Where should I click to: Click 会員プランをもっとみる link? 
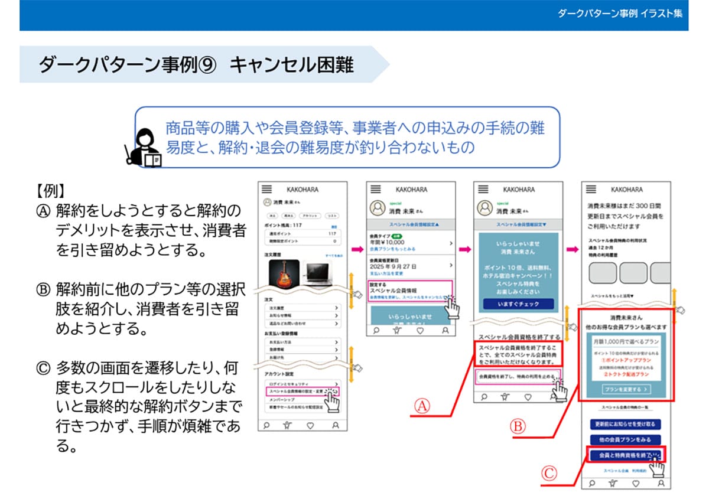tap(391, 250)
